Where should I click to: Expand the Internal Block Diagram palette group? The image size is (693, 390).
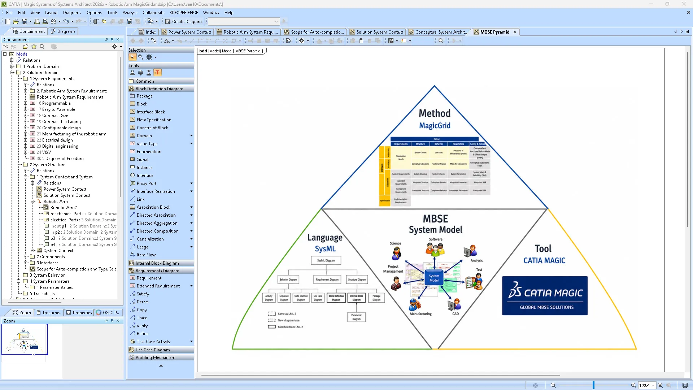[161, 263]
